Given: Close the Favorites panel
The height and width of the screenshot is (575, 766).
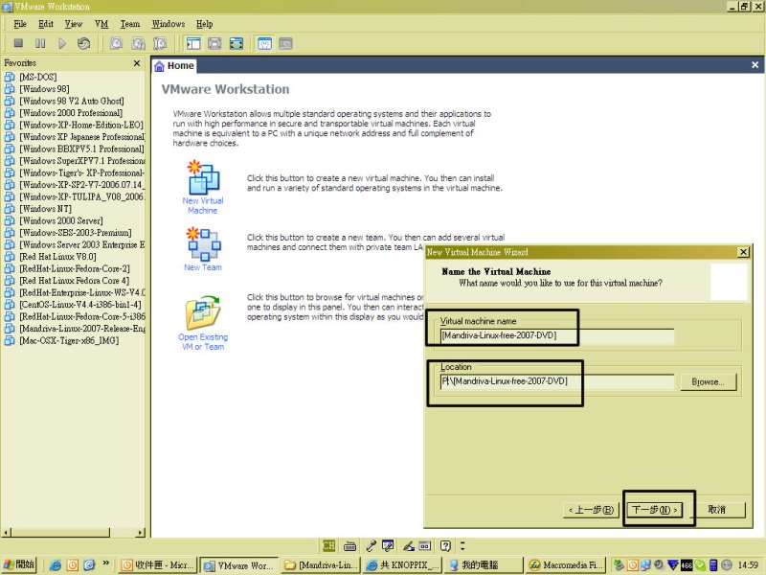Looking at the screenshot, I should pyautogui.click(x=138, y=63).
